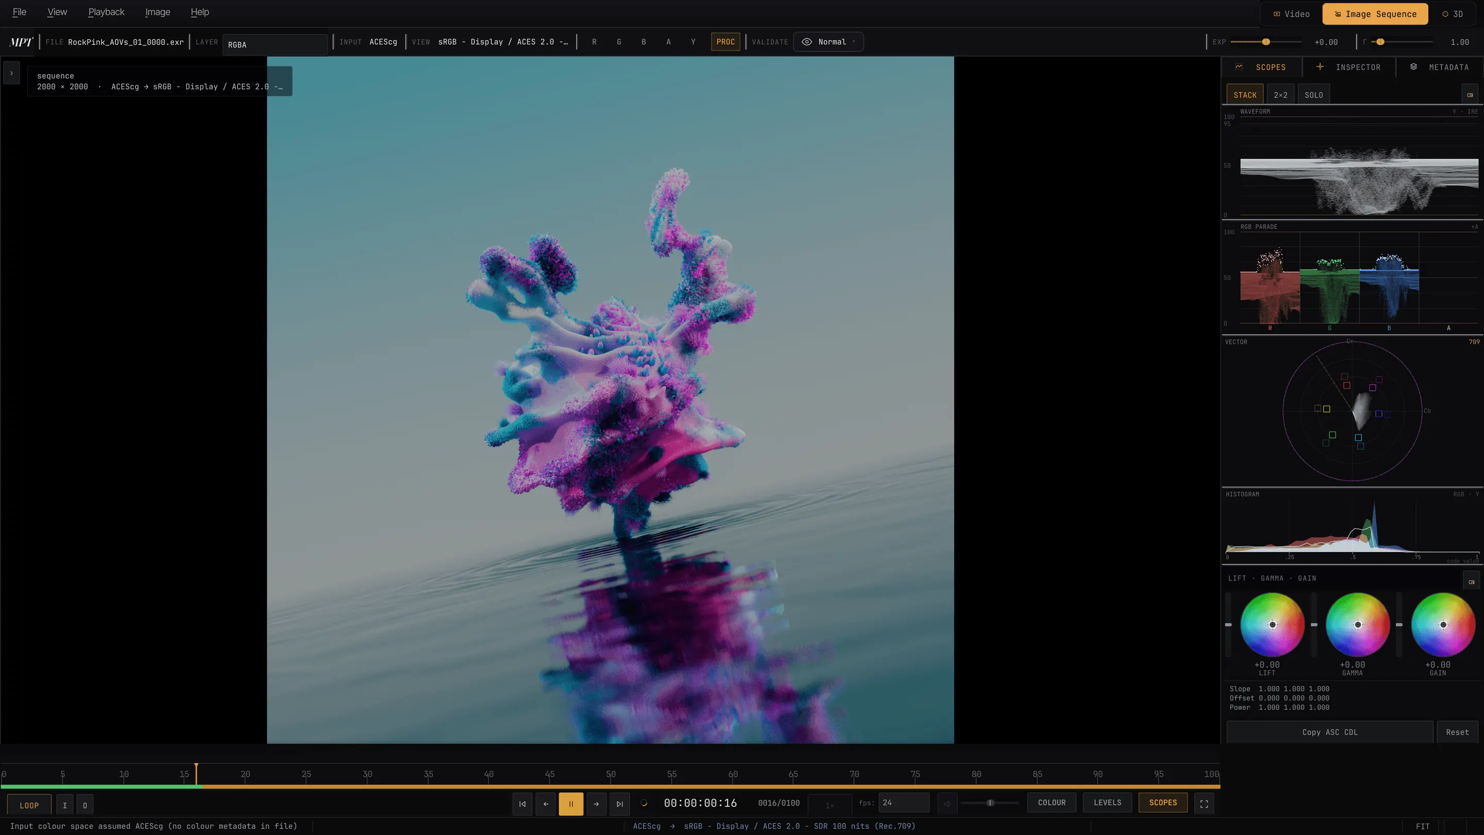Open the Normal validate dropdown
Screen dimensions: 1484x835
click(829, 42)
